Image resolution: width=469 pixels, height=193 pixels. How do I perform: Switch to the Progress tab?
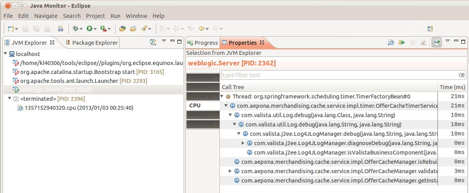click(x=202, y=43)
